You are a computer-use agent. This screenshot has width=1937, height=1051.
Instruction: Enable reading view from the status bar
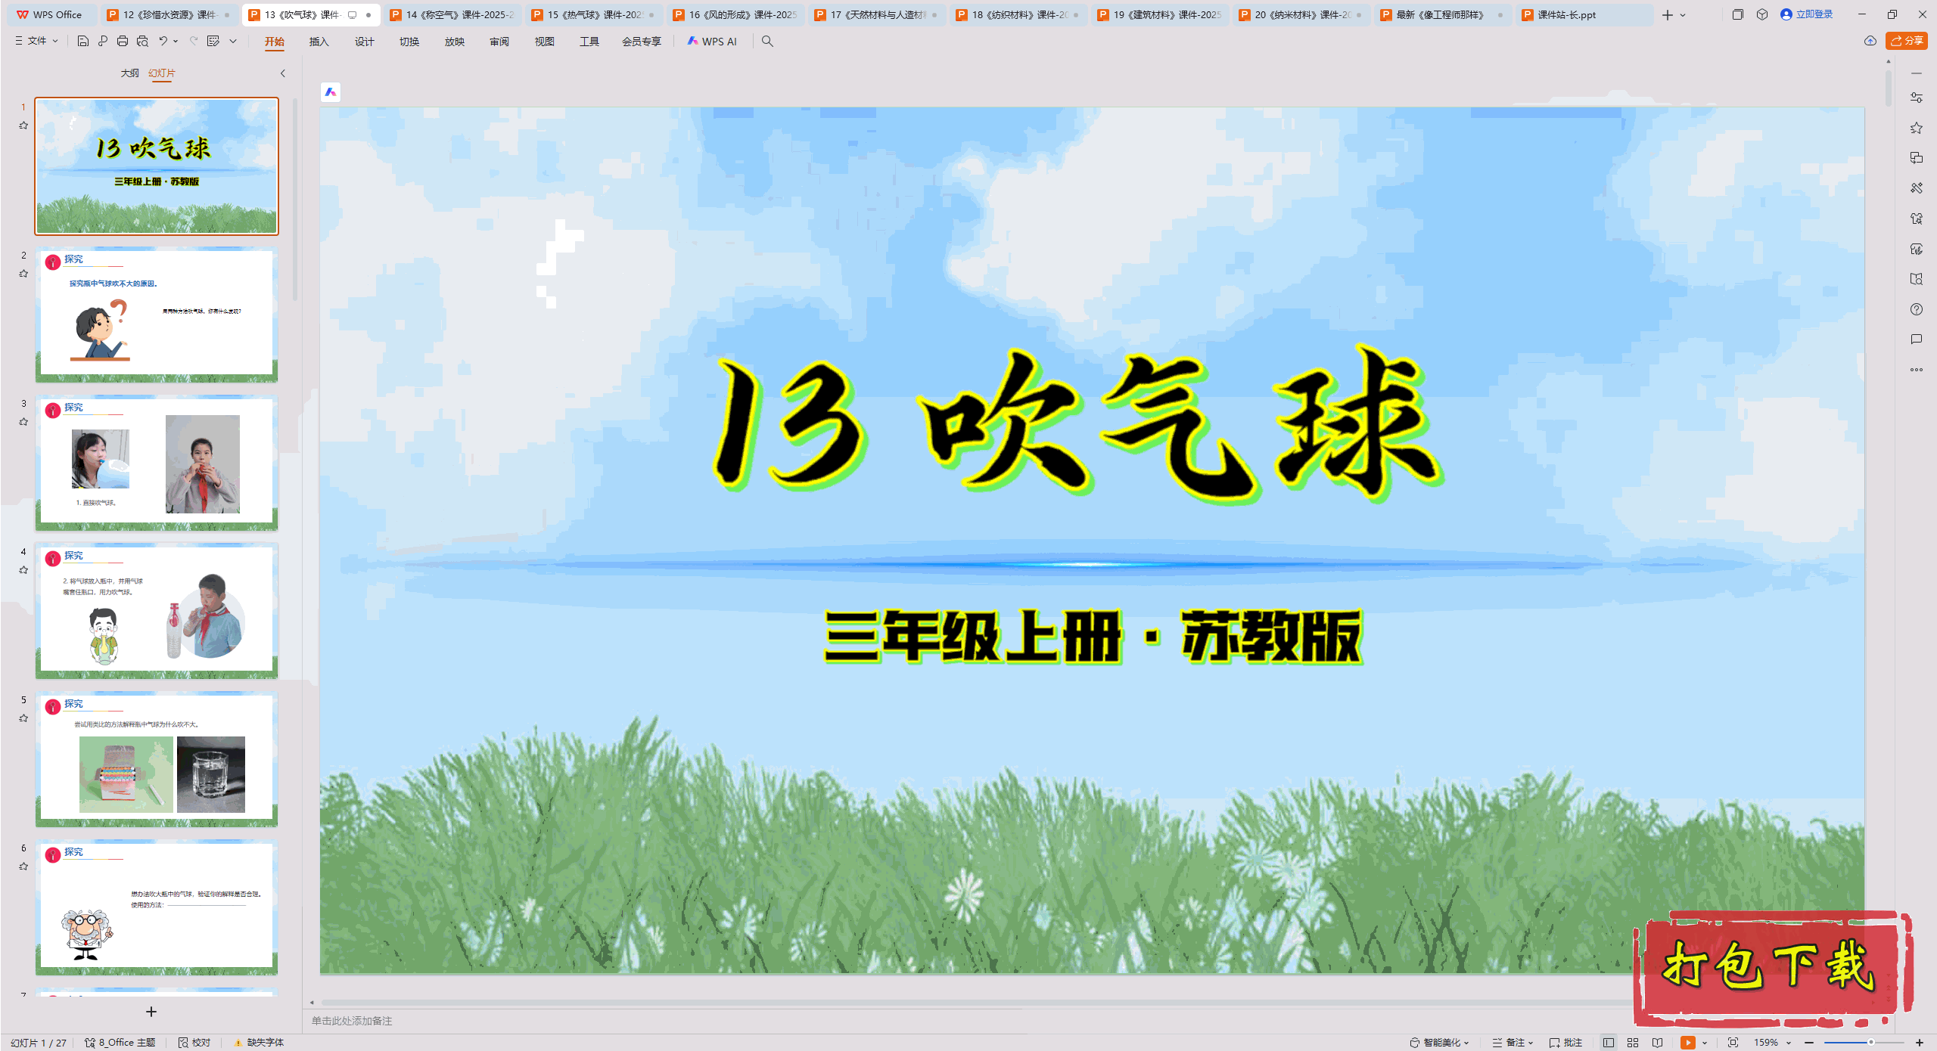(x=1657, y=1041)
